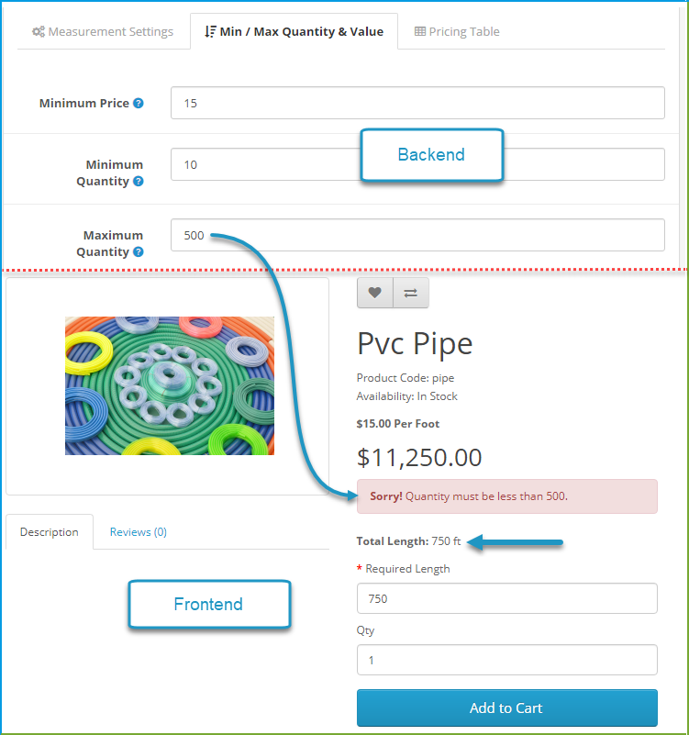The width and height of the screenshot is (689, 735).
Task: Open the Measurement Settings tab
Action: click(103, 31)
